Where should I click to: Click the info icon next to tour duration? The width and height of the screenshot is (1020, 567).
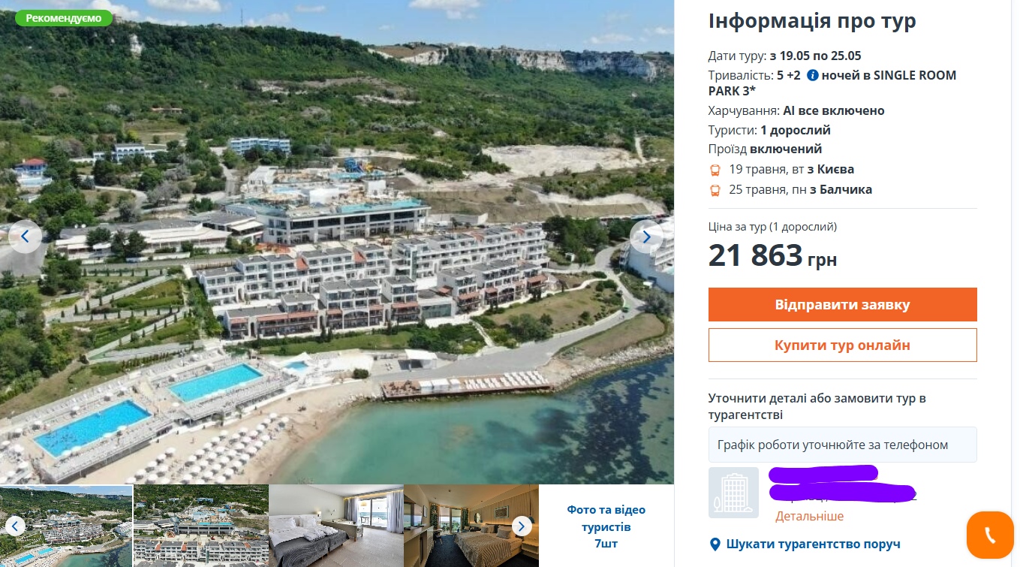[812, 75]
